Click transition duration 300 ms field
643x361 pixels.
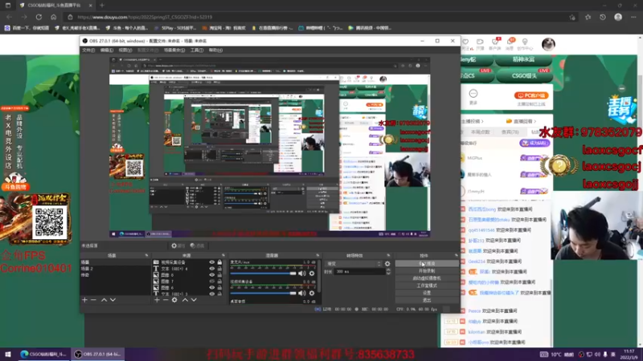(359, 271)
